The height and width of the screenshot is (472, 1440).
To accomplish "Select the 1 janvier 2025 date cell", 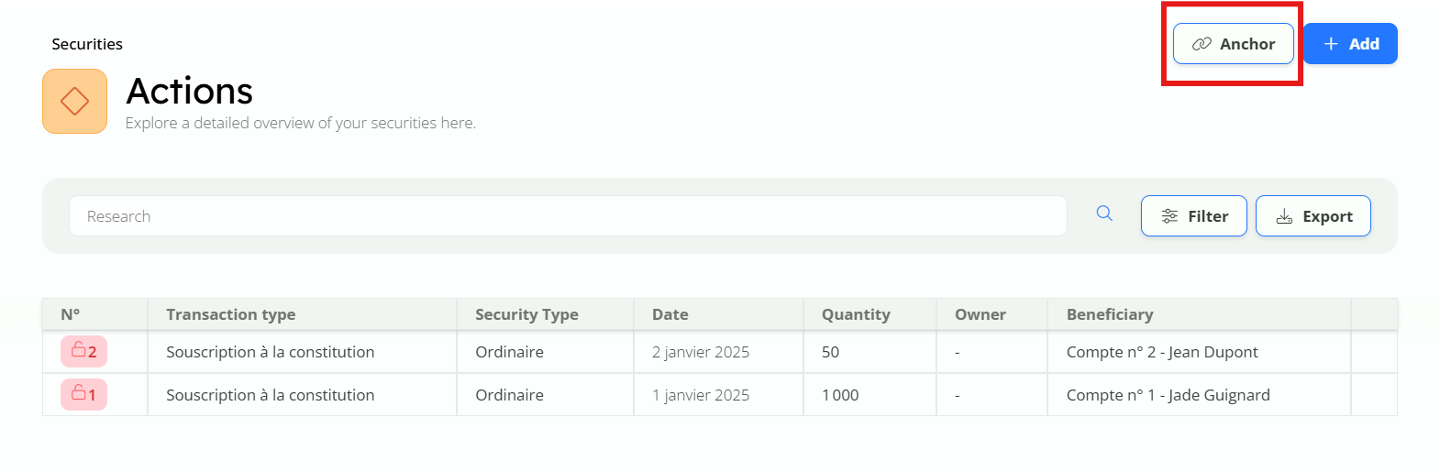I will [700, 395].
